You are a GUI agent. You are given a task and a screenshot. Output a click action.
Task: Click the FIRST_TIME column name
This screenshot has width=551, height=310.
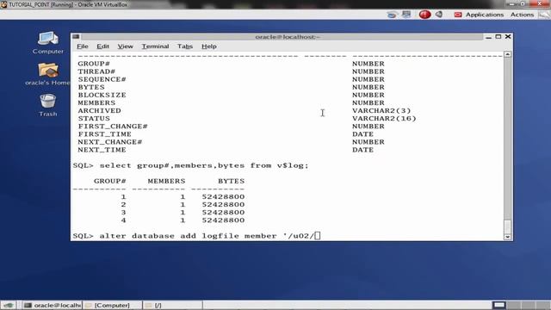tap(104, 134)
